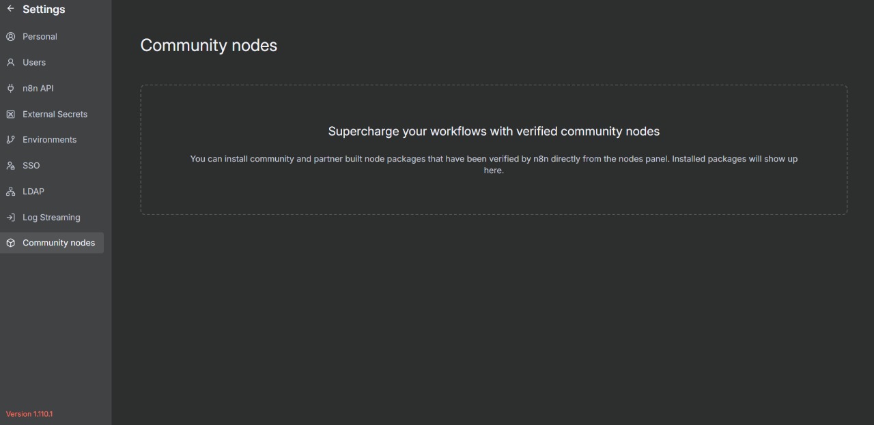Viewport: 874px width, 425px height.
Task: Select the LDAP settings entry
Action: tap(33, 191)
